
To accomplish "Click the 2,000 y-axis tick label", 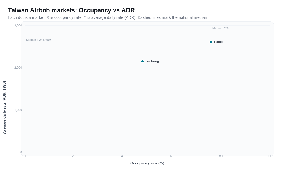I will (x=18, y=68).
